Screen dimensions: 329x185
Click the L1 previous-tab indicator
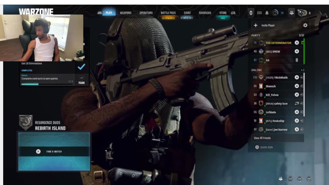tap(99, 13)
